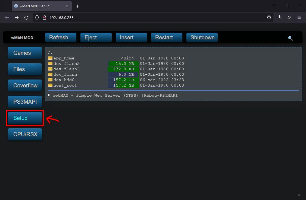Open the dev_flash folder icon
Viewport: 306px width, 200px height.
pos(50,74)
